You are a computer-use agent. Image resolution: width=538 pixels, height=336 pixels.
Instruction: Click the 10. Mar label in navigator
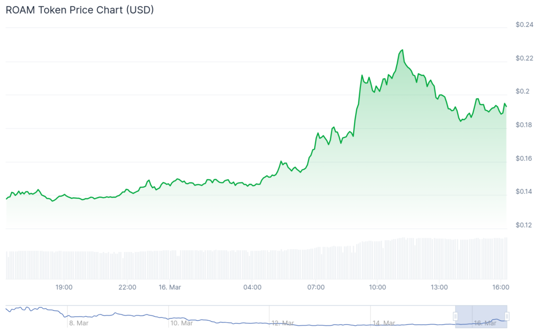[181, 323]
